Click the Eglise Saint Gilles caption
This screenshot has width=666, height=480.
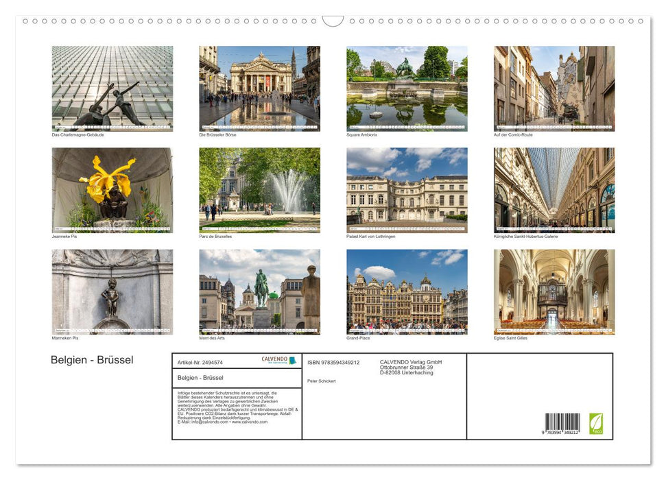point(510,338)
